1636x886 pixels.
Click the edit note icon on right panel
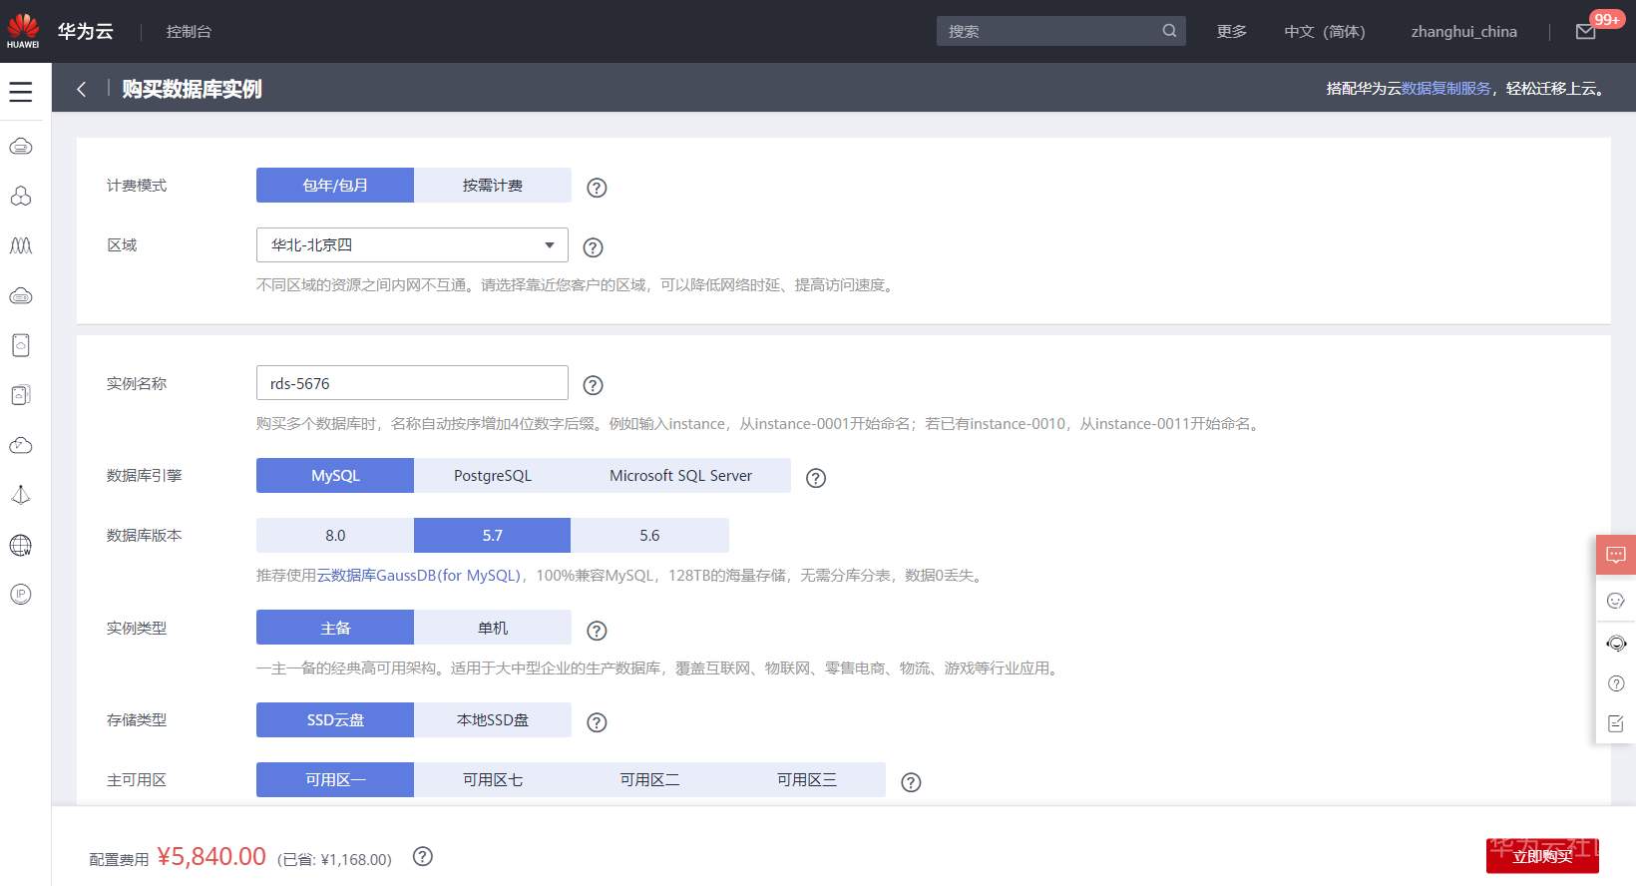click(1616, 723)
